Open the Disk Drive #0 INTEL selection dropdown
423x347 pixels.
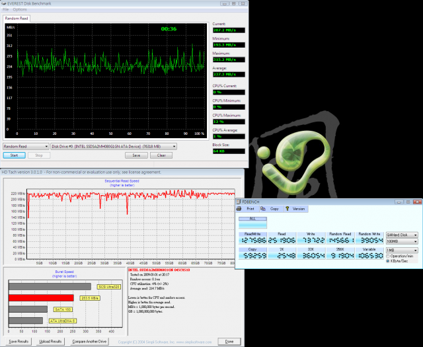[114, 147]
